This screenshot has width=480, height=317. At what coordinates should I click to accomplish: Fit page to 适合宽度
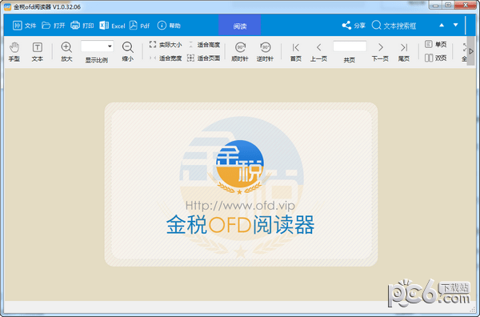[x=166, y=58]
